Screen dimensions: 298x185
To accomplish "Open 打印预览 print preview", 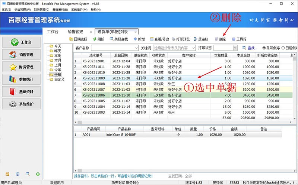I will 181,39.
